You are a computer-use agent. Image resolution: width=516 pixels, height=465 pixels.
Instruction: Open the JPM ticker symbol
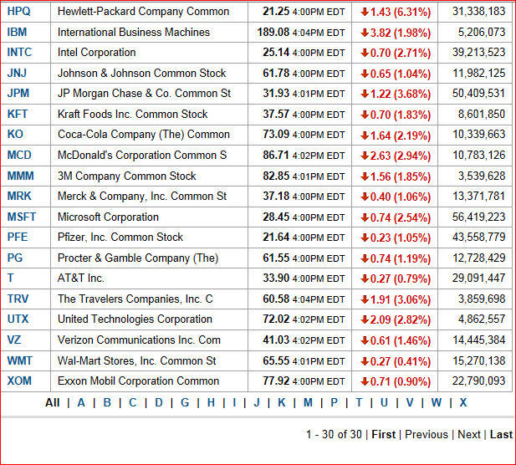[x=18, y=94]
